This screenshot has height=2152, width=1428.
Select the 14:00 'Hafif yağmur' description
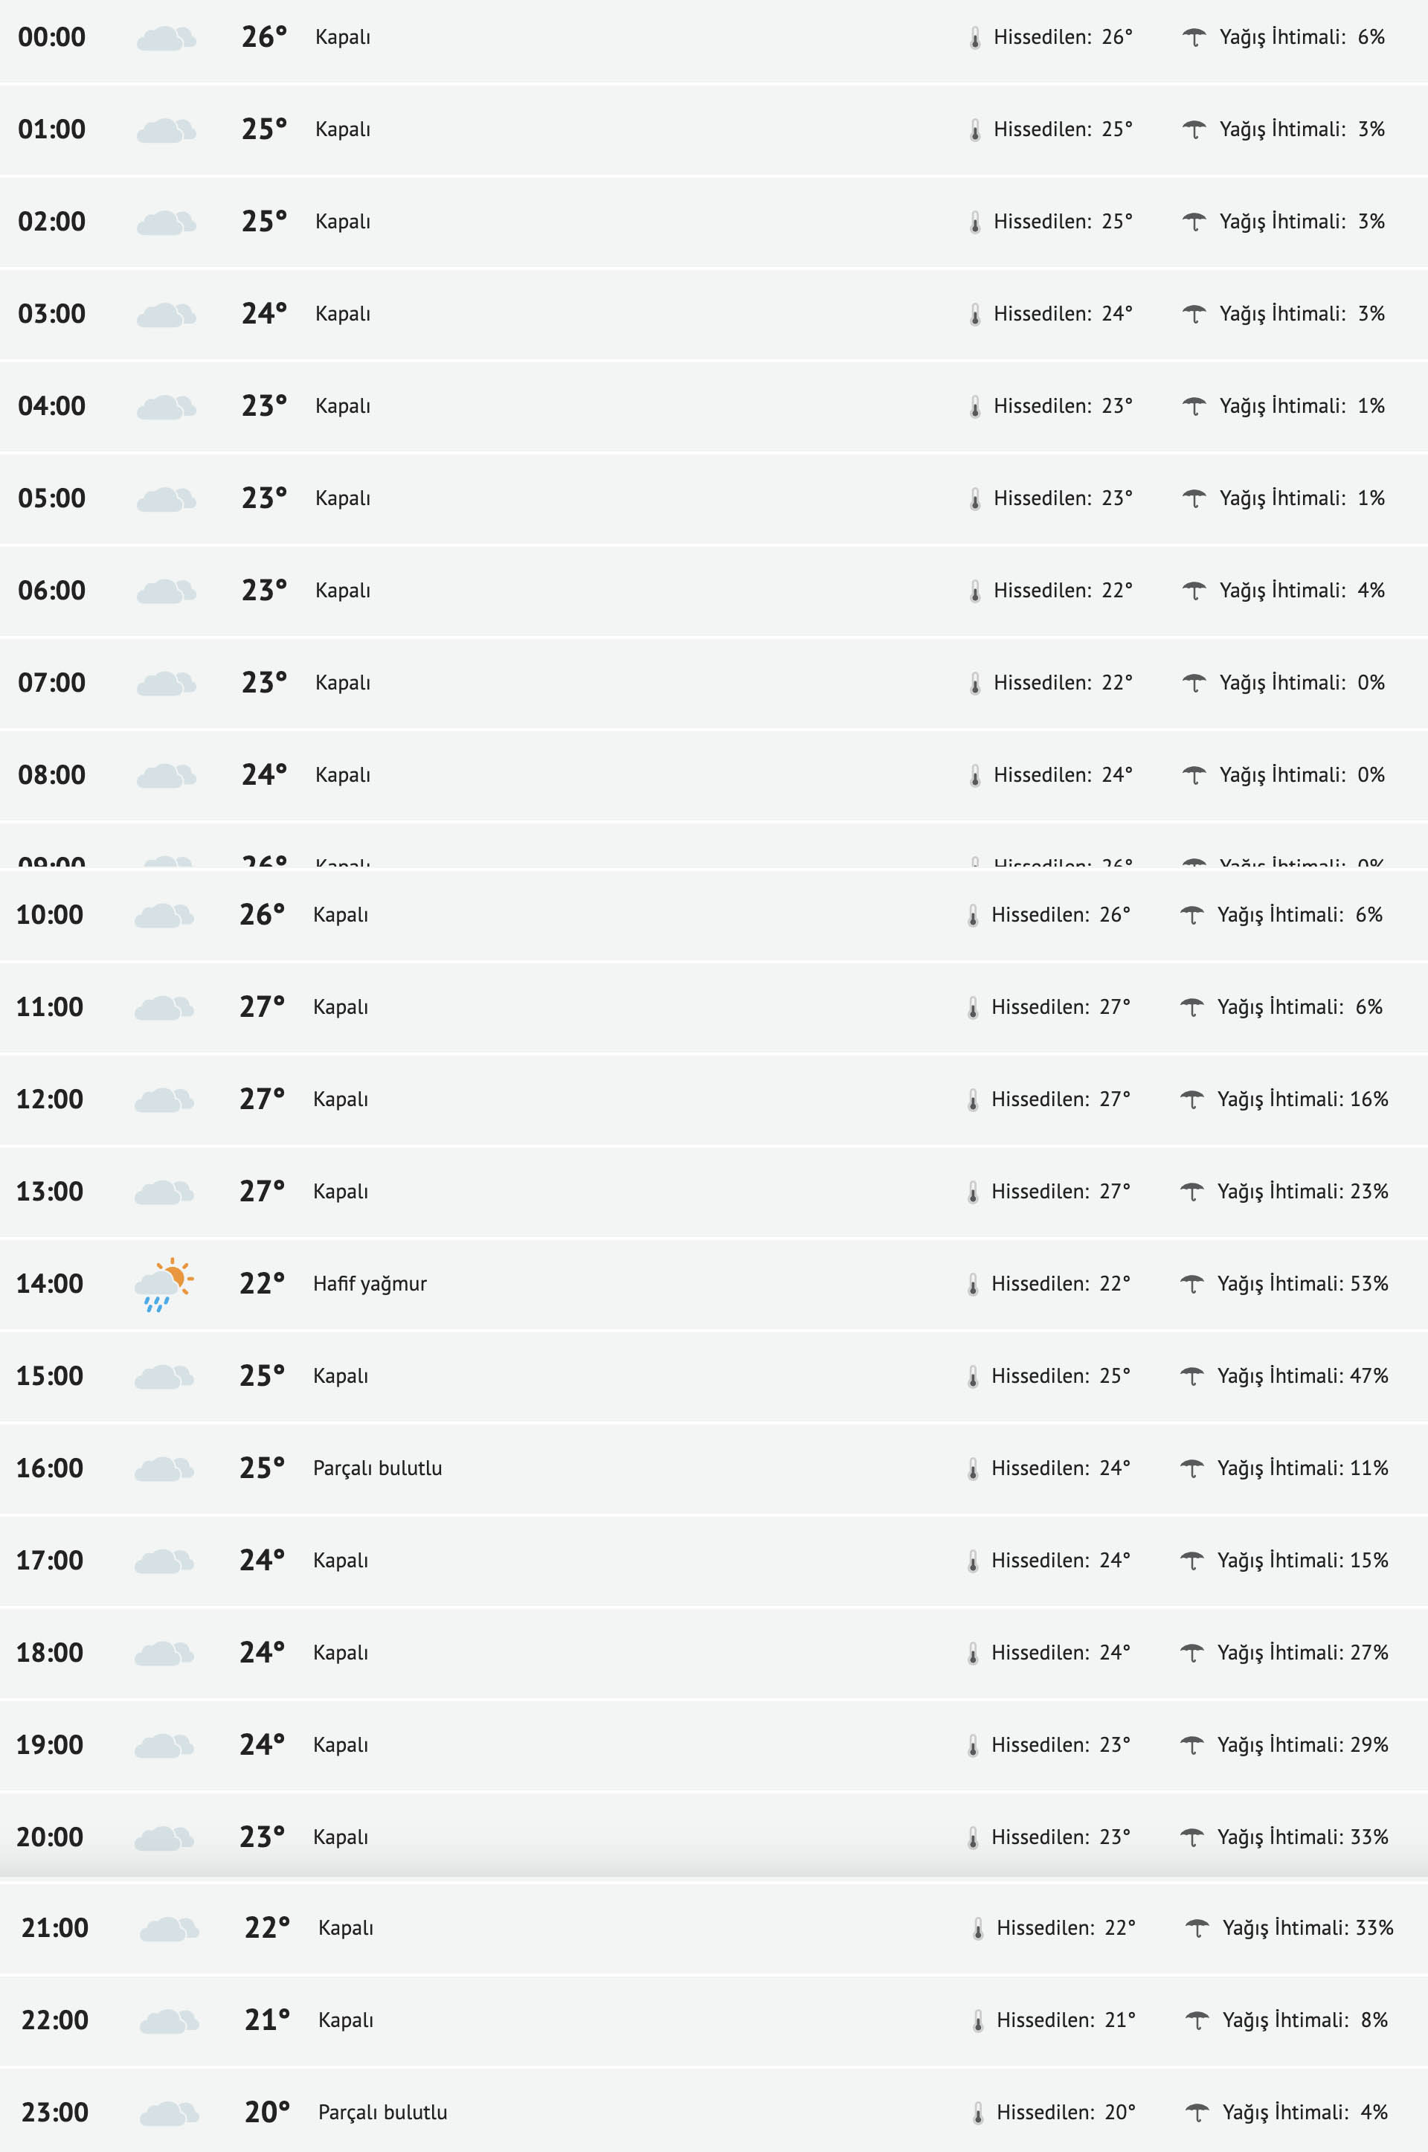370,1284
